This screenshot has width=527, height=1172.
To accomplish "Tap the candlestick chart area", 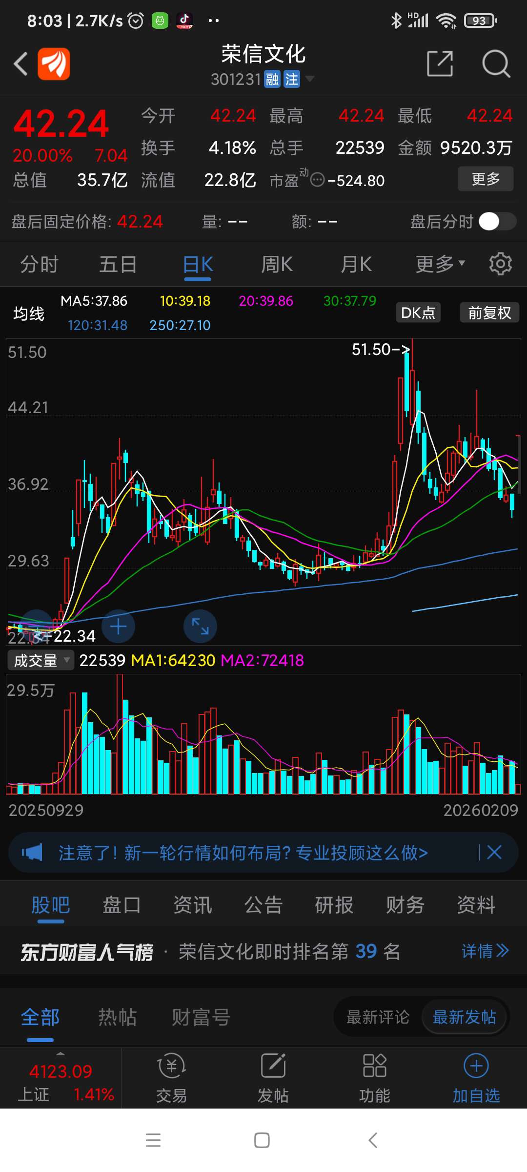I will (x=263, y=492).
